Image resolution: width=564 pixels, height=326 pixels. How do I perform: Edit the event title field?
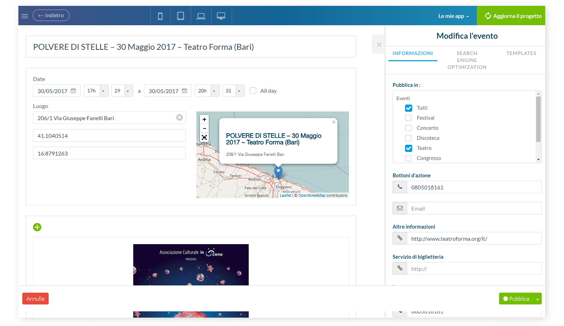(191, 46)
